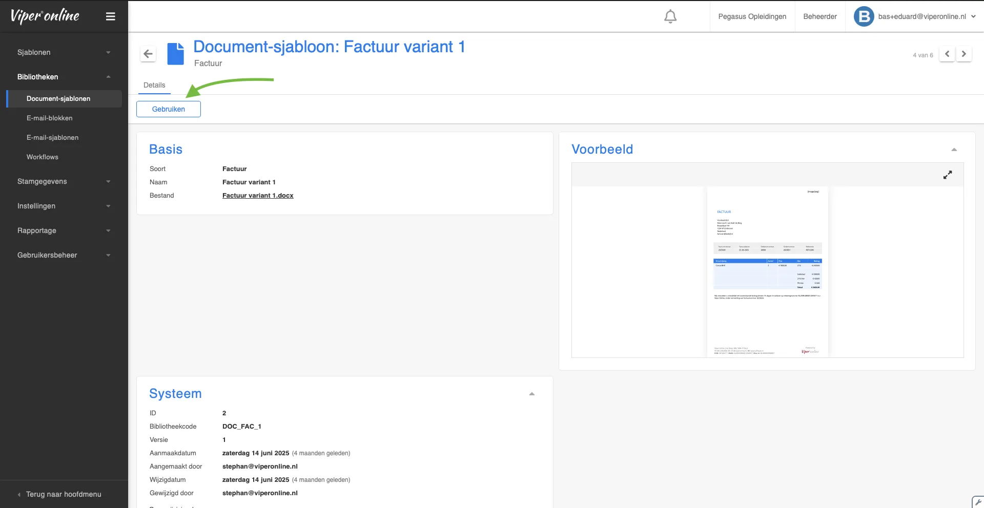
Task: Click the user avatar B icon
Action: 863,16
